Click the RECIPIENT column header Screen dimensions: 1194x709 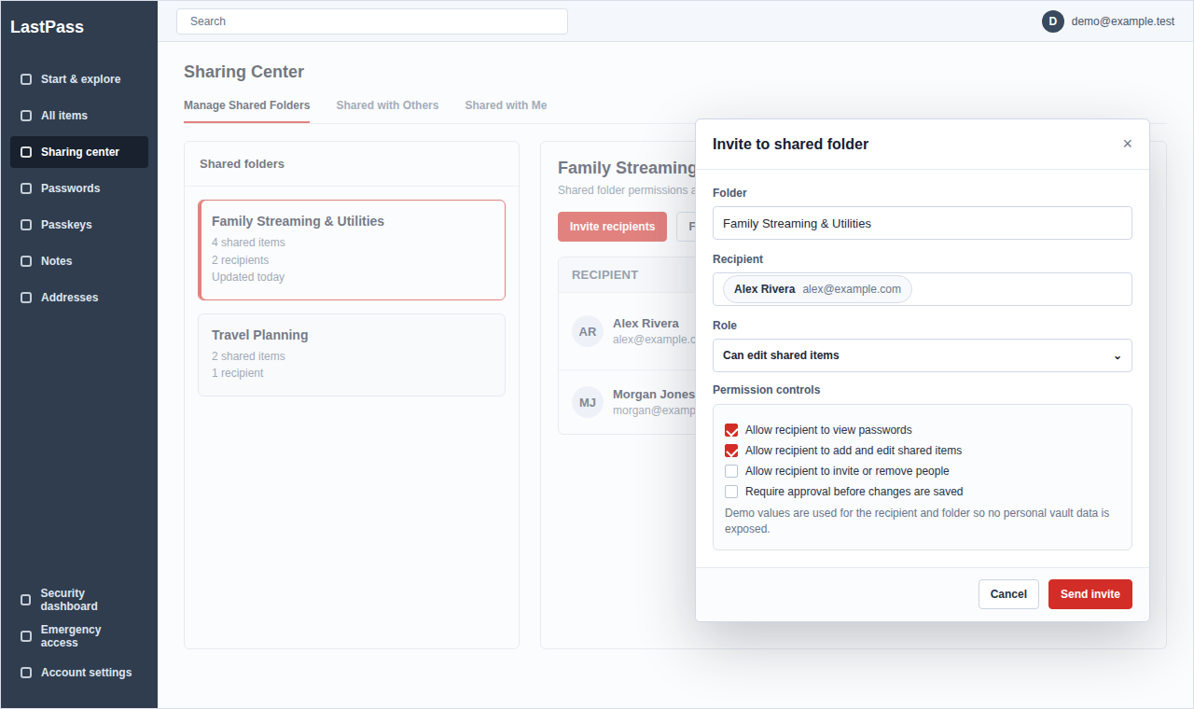[605, 275]
